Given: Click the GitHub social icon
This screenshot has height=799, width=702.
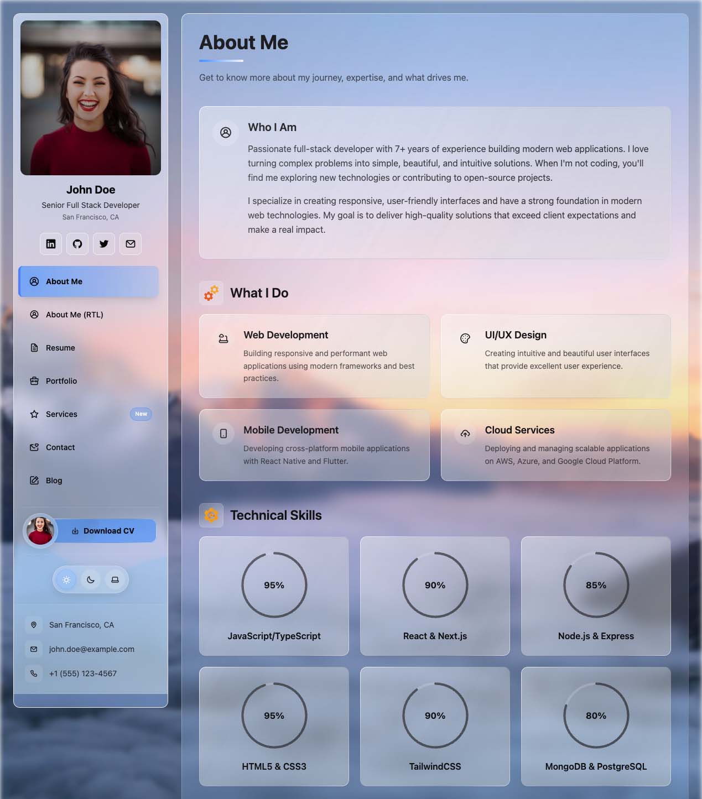Looking at the screenshot, I should pos(77,244).
